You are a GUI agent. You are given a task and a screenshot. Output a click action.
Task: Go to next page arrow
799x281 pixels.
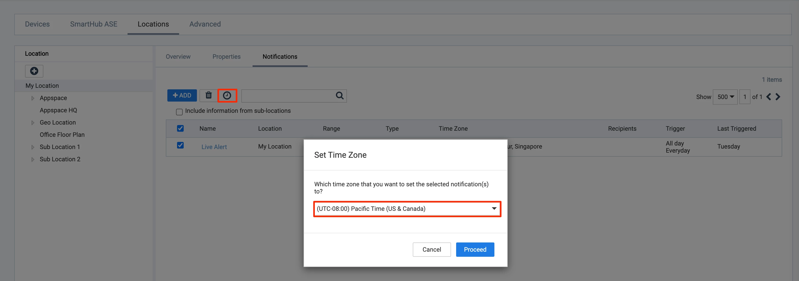[778, 97]
